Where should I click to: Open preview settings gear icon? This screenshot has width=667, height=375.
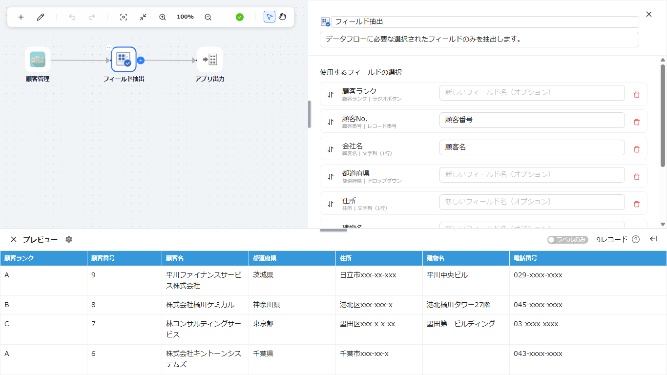tap(69, 239)
